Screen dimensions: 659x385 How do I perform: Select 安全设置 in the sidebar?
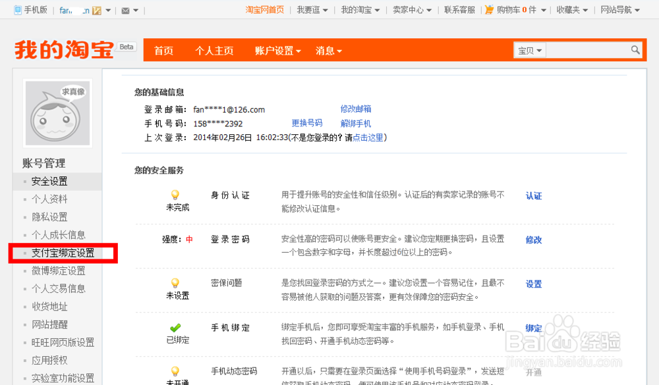click(49, 181)
